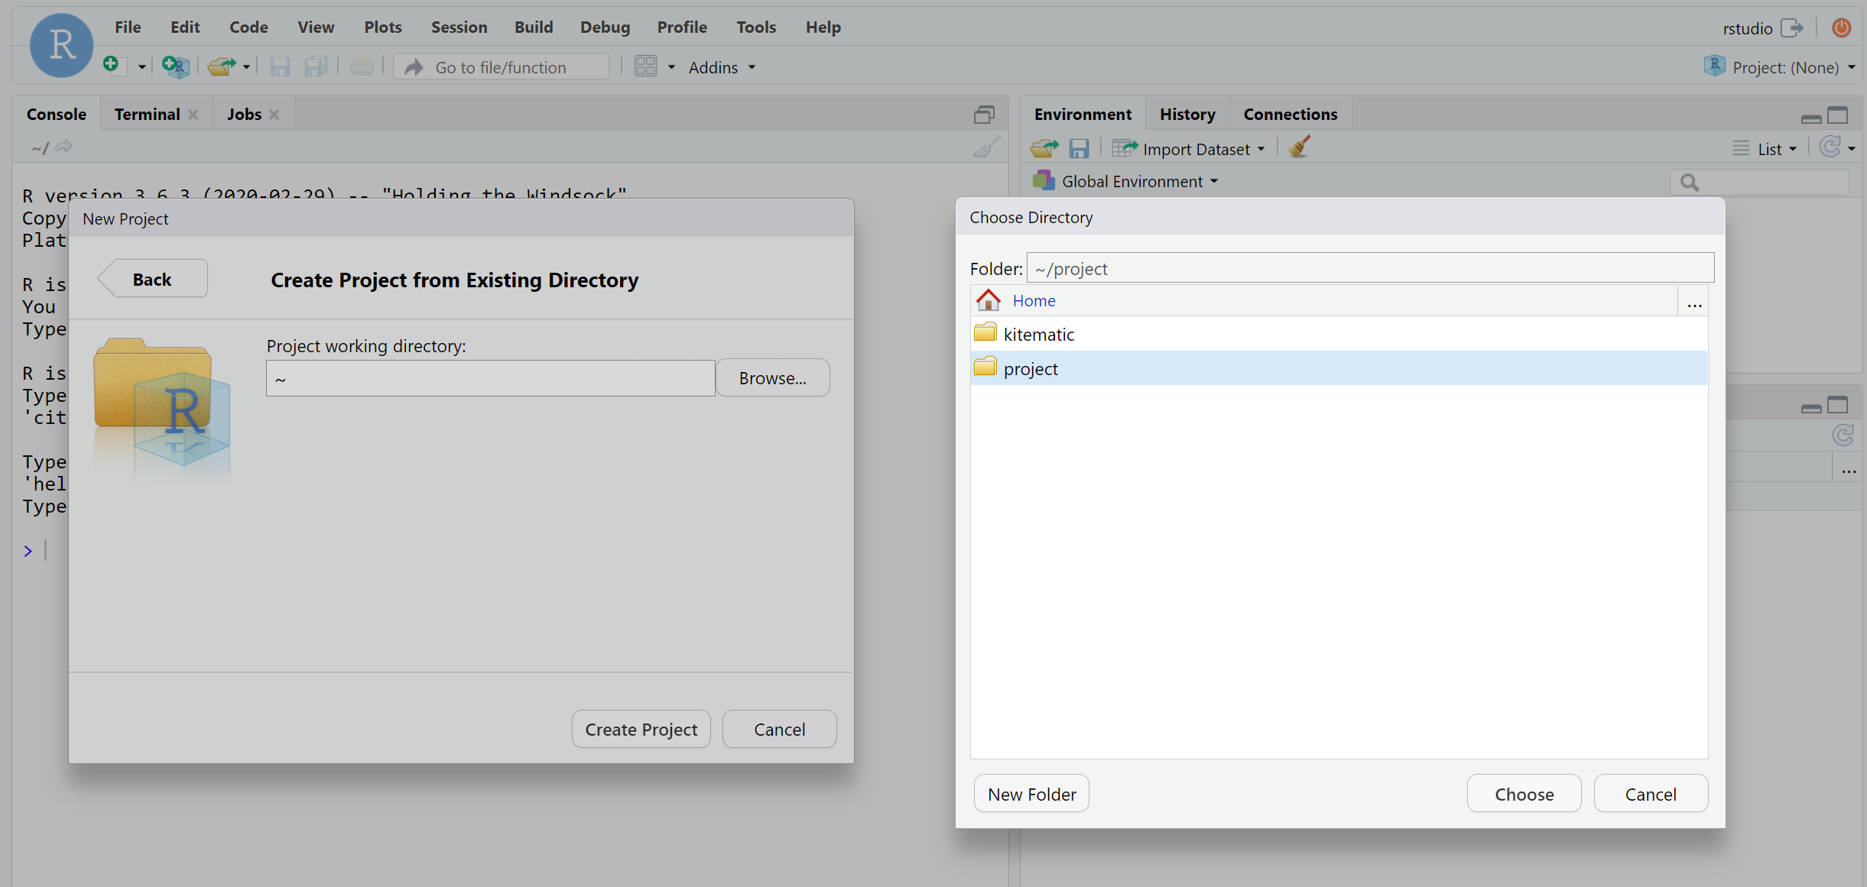Click the sign out icon beside rstudio

pos(1791,28)
